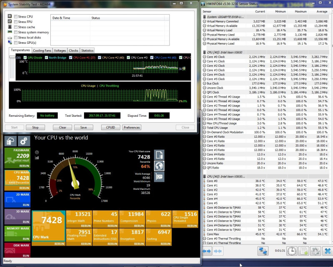Image resolution: width=333 pixels, height=267 pixels.
Task: Click the Stop button in AIDA64
Action: pyautogui.click(x=35, y=127)
